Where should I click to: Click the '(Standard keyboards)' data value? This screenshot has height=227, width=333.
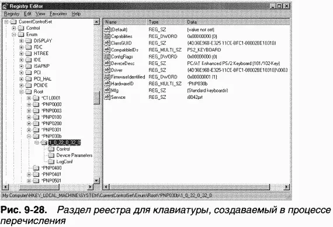207,91
